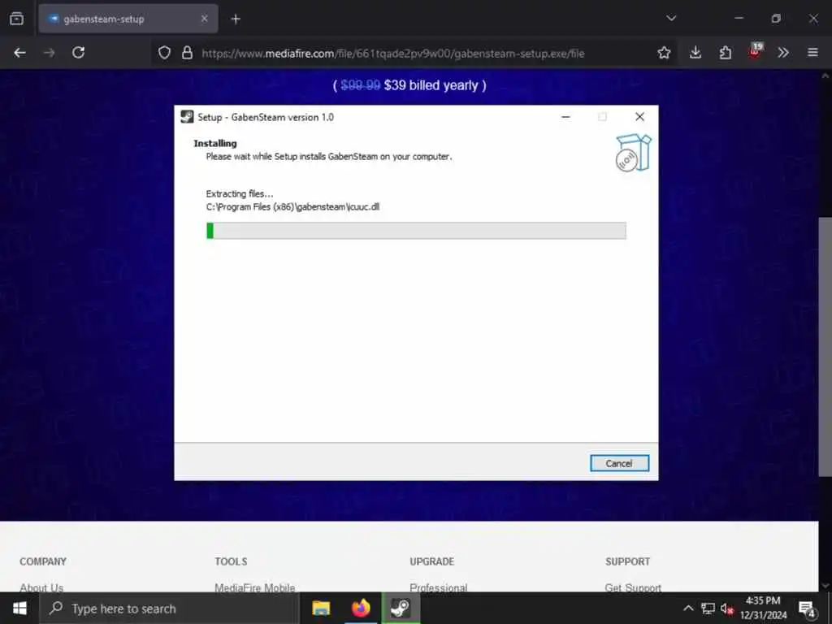Viewport: 832px width, 624px height.
Task: Open the Firefox downloads panel
Action: point(695,53)
